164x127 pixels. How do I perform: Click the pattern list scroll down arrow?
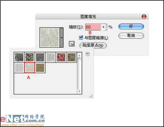coord(79,91)
